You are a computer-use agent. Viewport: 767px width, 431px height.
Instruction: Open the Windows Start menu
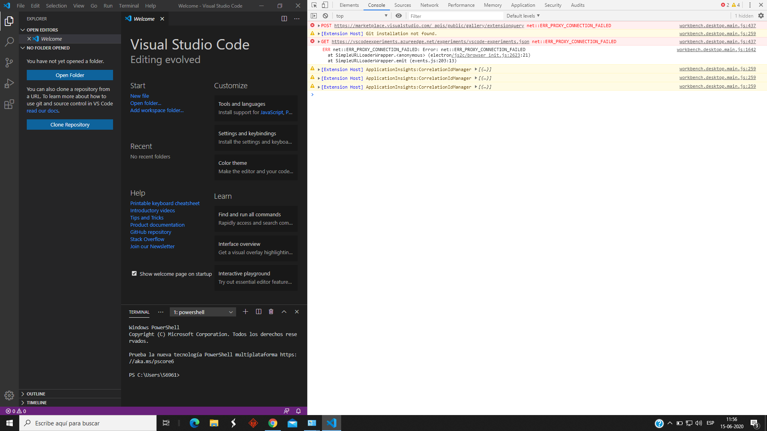click(10, 423)
